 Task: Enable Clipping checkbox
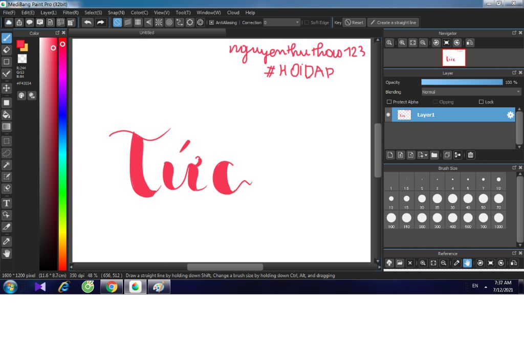[x=435, y=102]
